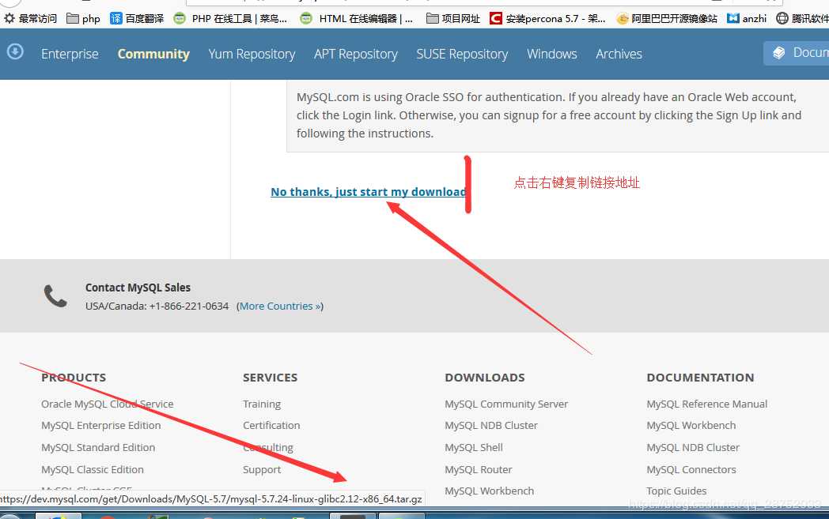Open the Support link
This screenshot has width=829, height=519.
[262, 469]
